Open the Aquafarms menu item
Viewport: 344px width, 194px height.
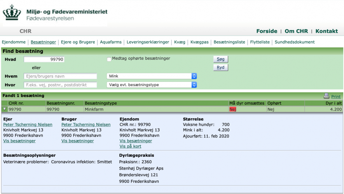(x=111, y=42)
